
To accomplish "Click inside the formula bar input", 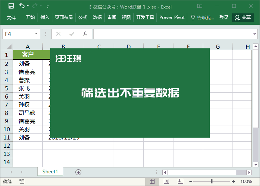I will (172, 34).
